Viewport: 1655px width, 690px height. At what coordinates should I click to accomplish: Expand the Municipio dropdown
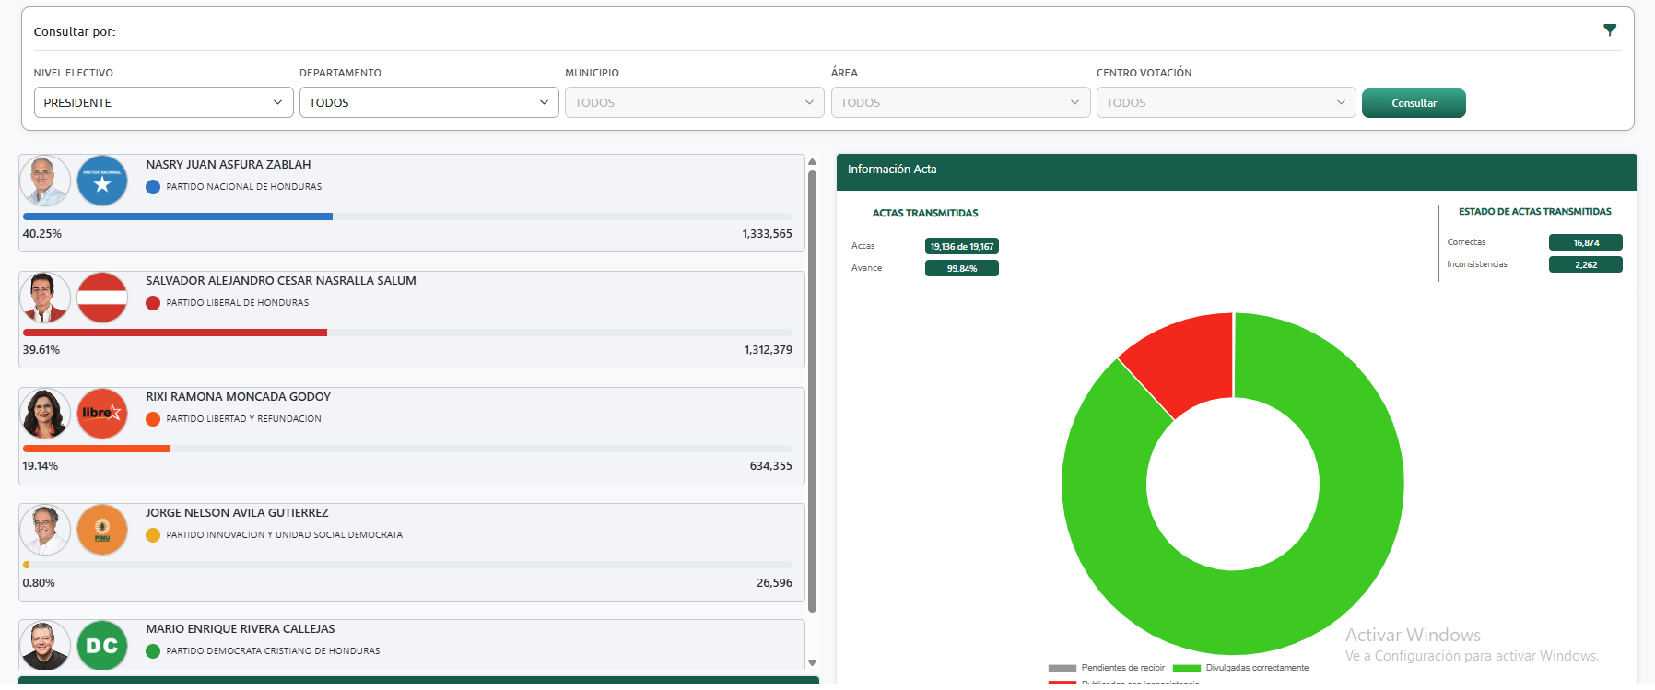[694, 102]
